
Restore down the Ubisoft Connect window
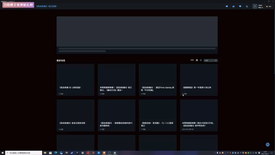[x=269, y=1]
